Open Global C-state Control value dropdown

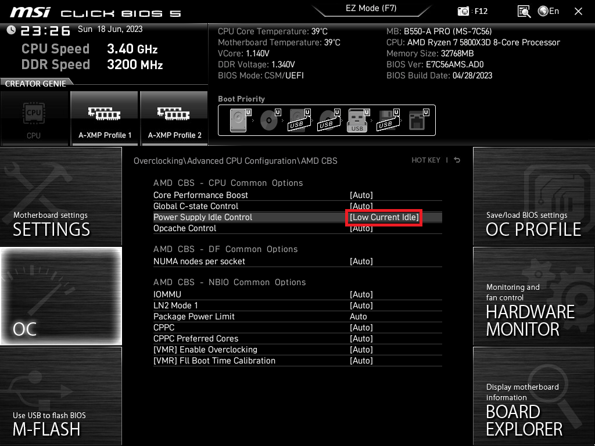[361, 206]
